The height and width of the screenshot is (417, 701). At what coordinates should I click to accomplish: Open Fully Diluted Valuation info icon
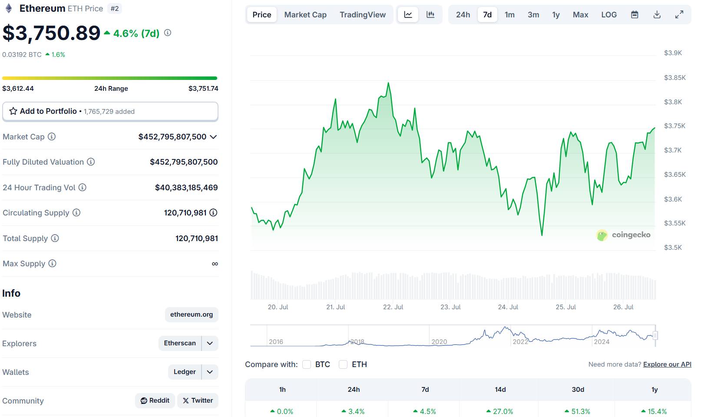point(91,162)
